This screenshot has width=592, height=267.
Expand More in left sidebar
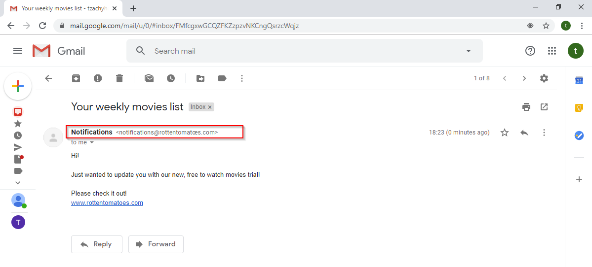tap(18, 183)
